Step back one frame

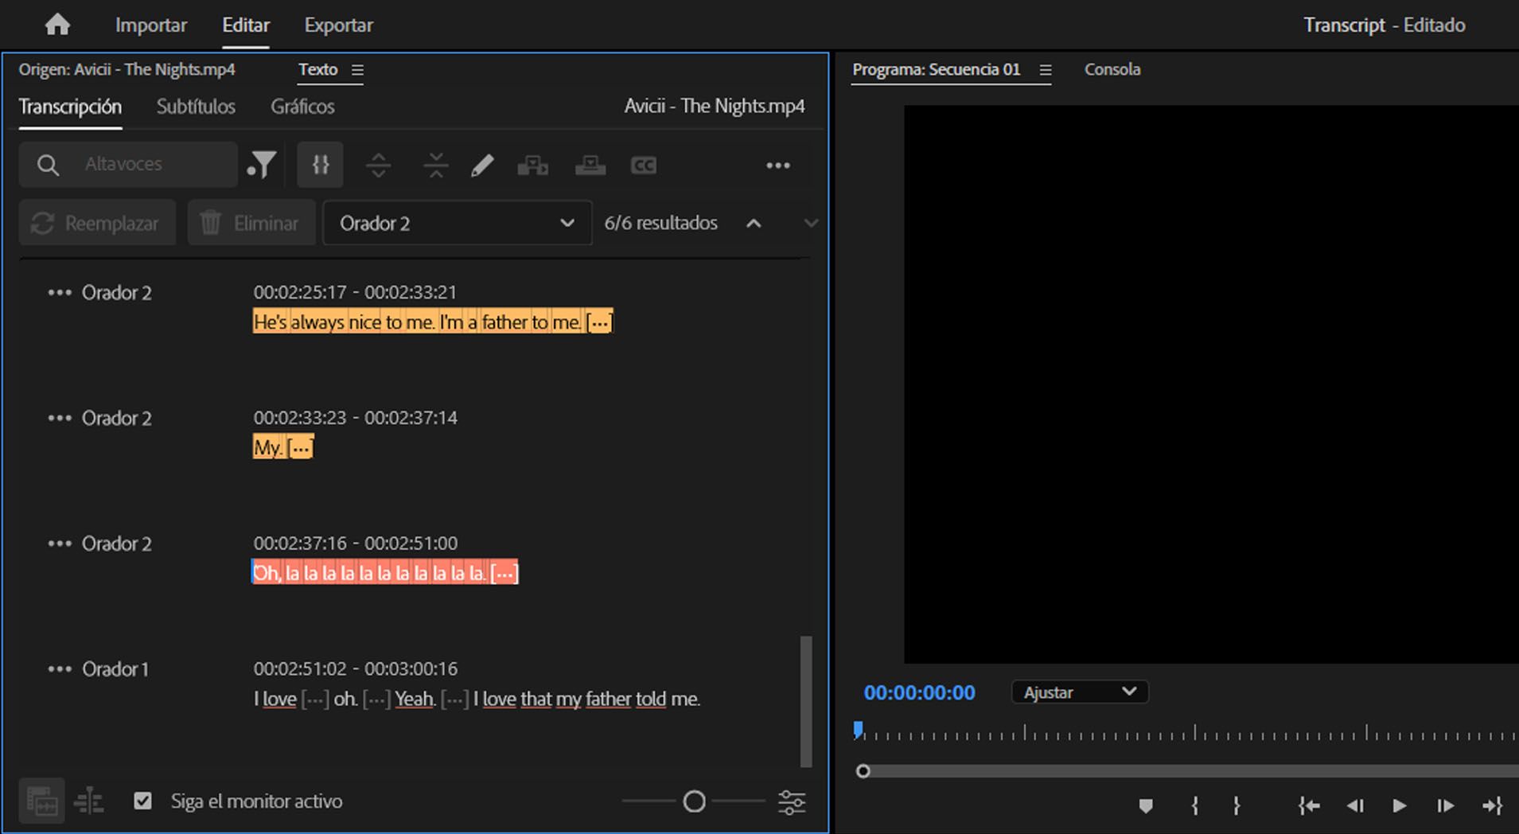(x=1355, y=806)
